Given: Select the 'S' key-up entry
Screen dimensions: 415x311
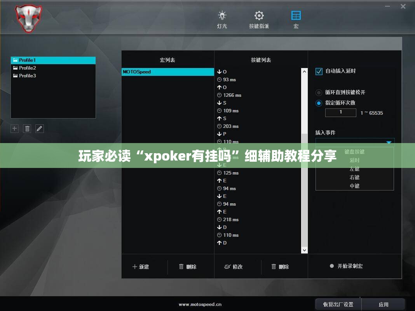Looking at the screenshot, I should pyautogui.click(x=222, y=118).
